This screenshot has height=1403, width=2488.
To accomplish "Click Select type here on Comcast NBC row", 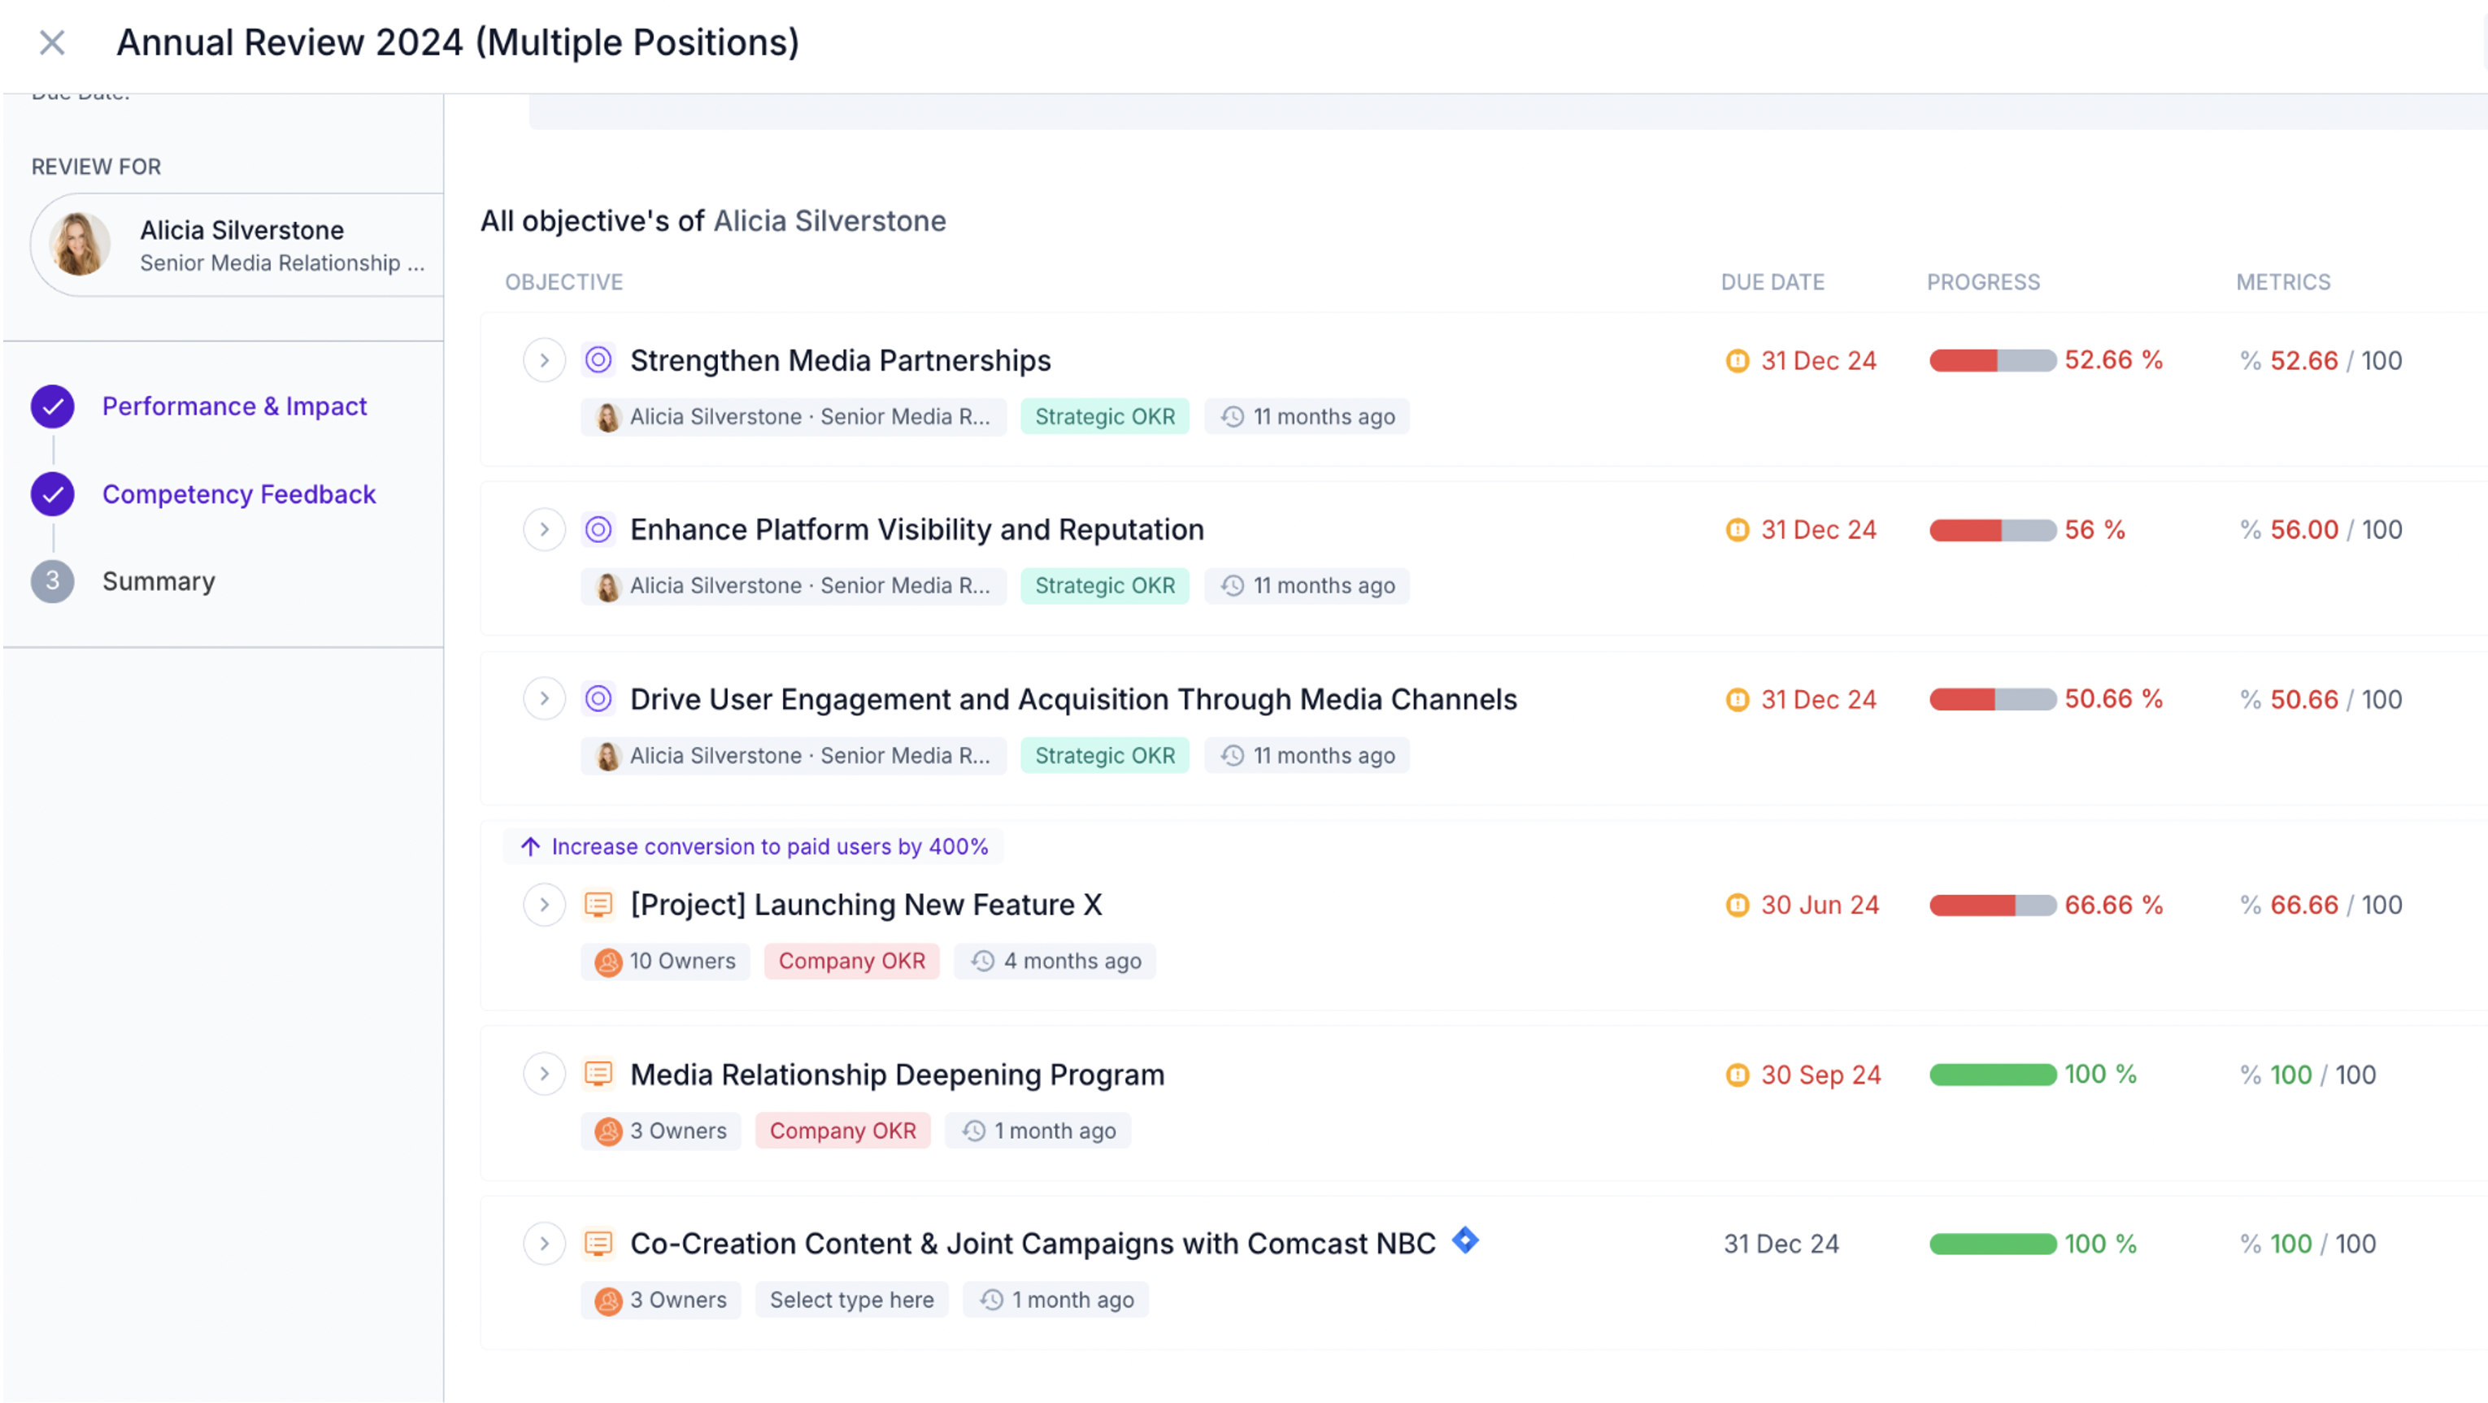I will tap(851, 1300).
